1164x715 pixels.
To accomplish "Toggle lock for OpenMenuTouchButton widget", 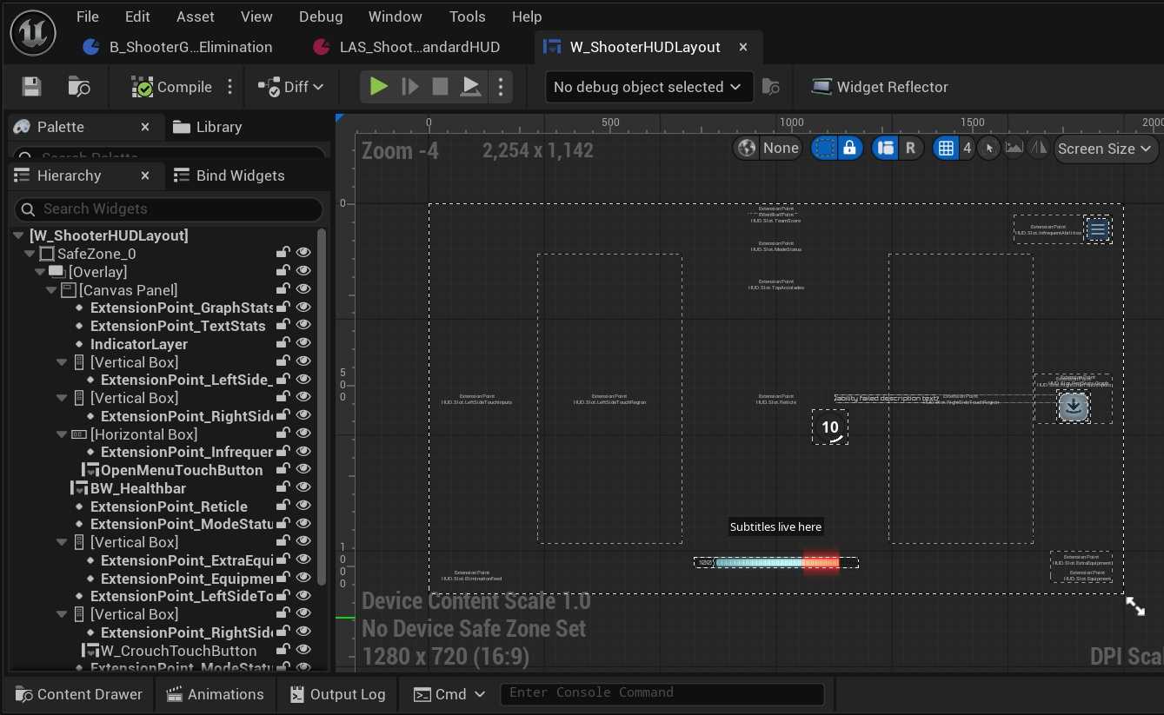I will [x=283, y=470].
